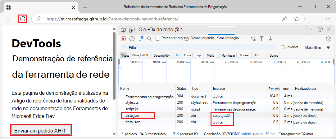Viewport: 336px width, 139px height.
Task: Filter requests by Outros type
Action: pos(274,55)
